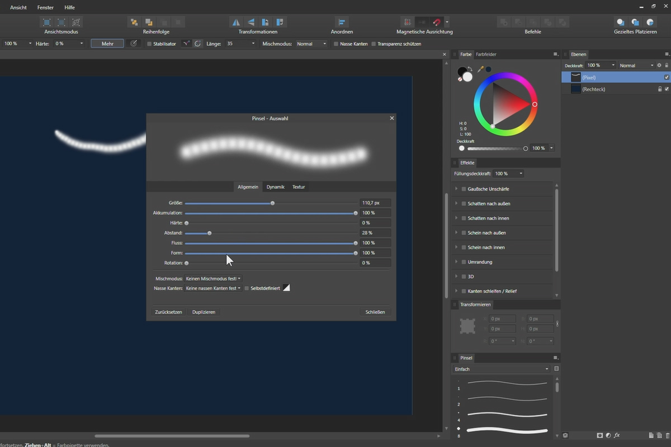Enable the Stabilisator checkbox
The height and width of the screenshot is (447, 671).
148,44
